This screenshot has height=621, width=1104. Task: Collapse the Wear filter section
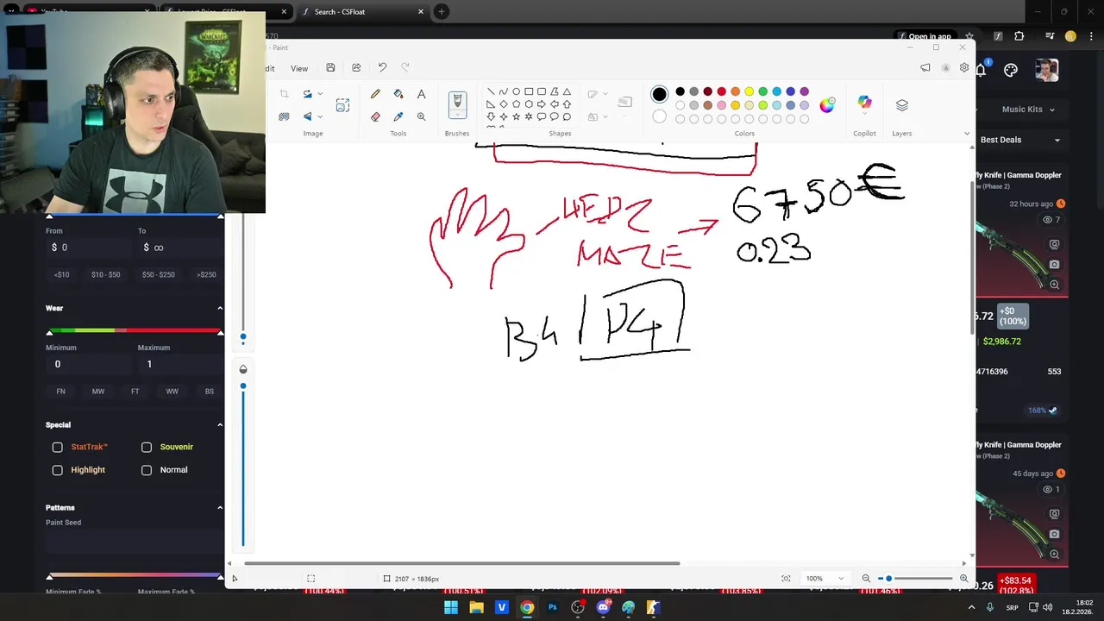click(220, 308)
